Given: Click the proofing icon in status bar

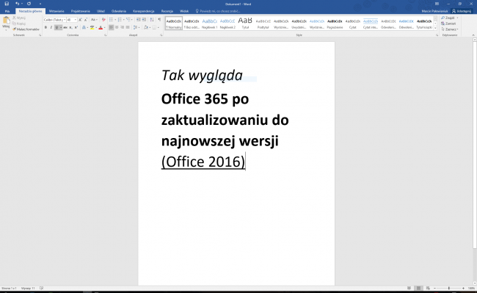Looking at the screenshot, I should 41,288.
